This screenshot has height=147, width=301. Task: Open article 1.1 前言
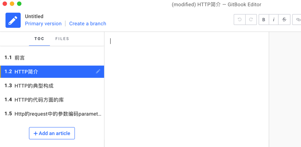(20, 58)
